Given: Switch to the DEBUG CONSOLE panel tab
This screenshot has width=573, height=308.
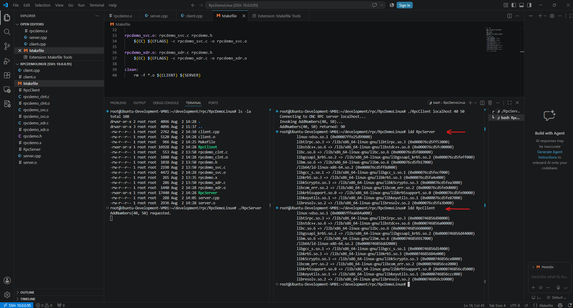Looking at the screenshot, I should (x=166, y=103).
